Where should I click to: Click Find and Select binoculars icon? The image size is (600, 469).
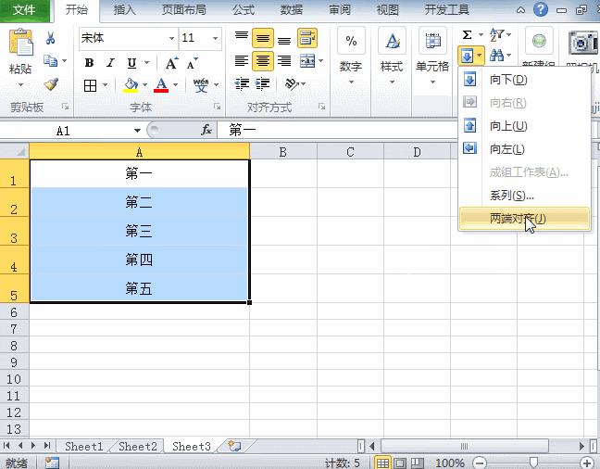(x=496, y=56)
